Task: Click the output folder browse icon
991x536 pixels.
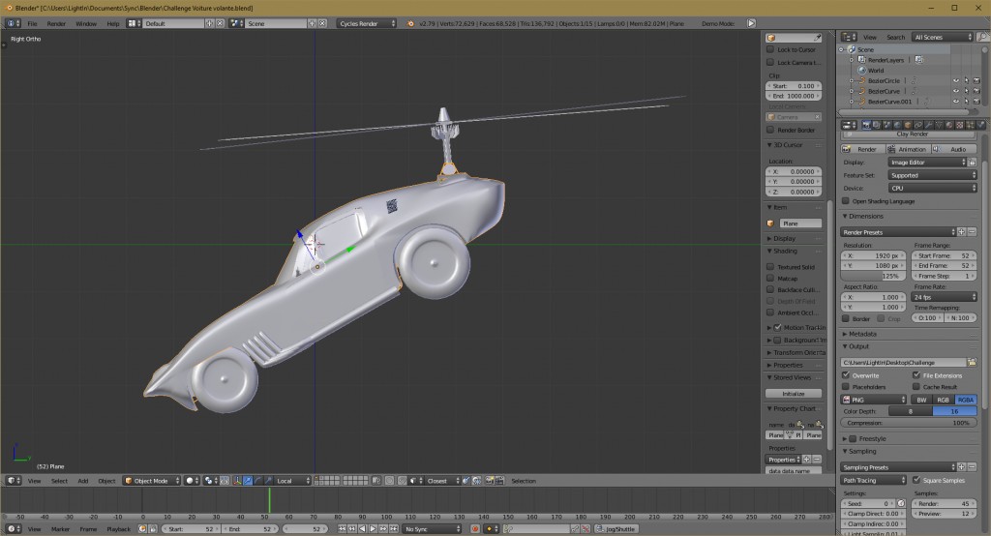Action: [972, 362]
